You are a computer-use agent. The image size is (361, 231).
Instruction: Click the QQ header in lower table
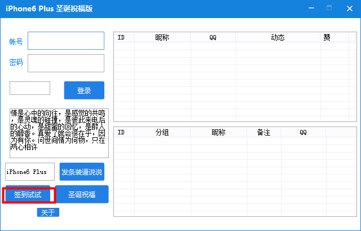(x=303, y=132)
